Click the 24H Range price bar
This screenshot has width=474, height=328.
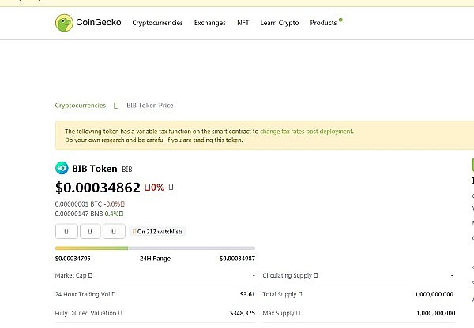click(x=155, y=248)
